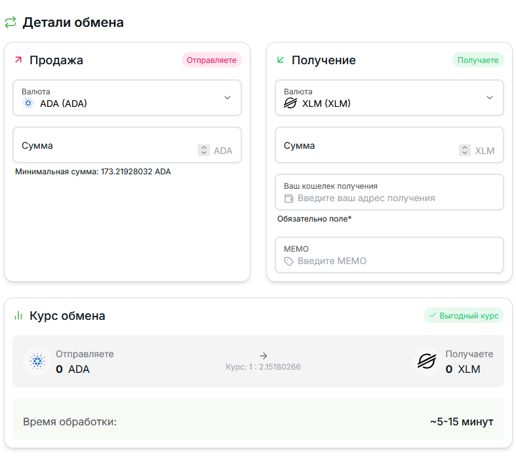Click the exchange arrows icon beside Детали обмена
This screenshot has height=464, width=516.
(10, 23)
